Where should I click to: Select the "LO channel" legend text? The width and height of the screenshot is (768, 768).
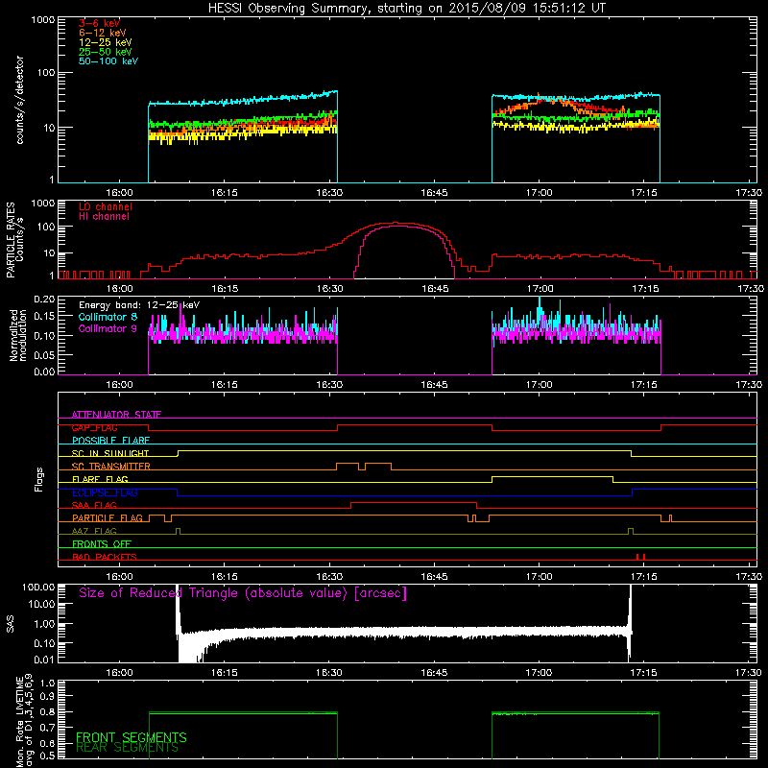click(106, 206)
